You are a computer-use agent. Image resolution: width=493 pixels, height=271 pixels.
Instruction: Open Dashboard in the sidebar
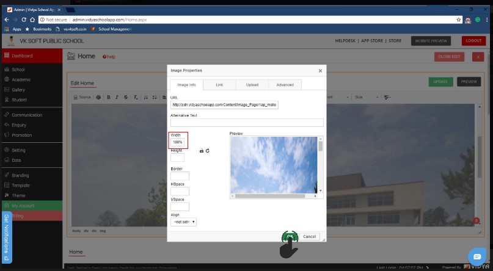[32, 56]
